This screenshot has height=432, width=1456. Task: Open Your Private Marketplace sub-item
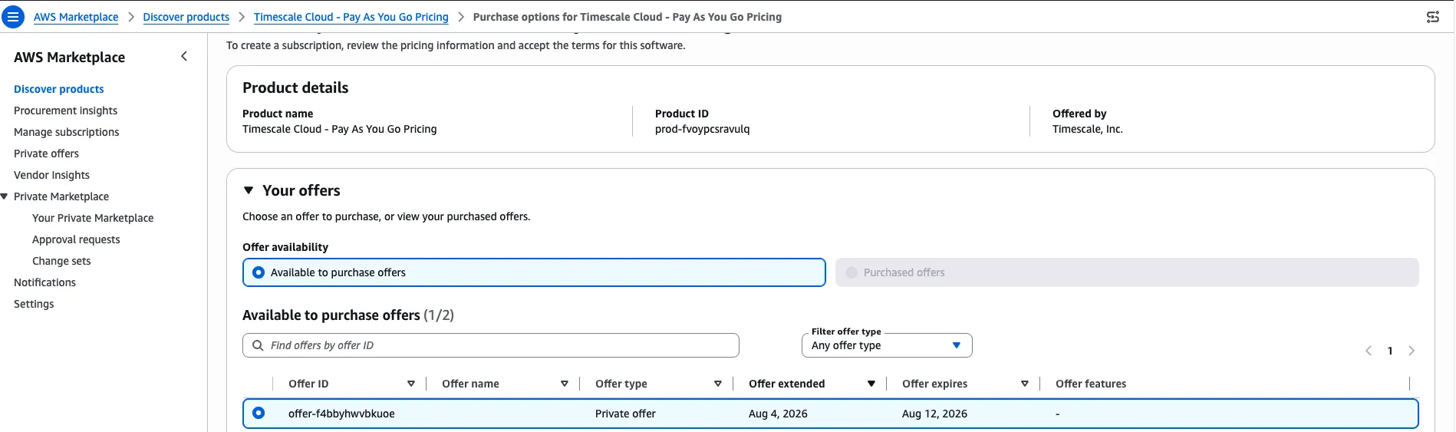point(93,218)
